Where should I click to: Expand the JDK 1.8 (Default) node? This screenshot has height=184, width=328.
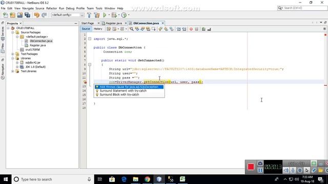[17, 67]
